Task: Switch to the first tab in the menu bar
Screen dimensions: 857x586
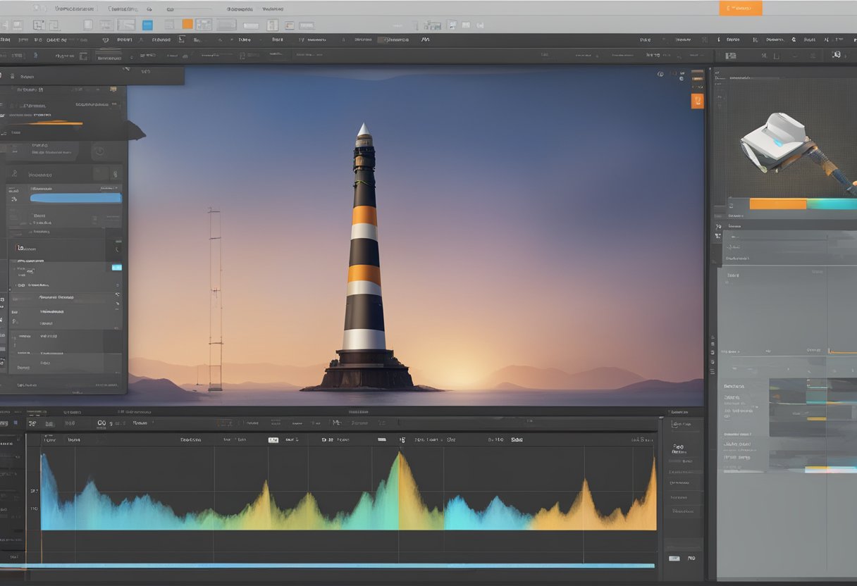Action: tap(74, 9)
